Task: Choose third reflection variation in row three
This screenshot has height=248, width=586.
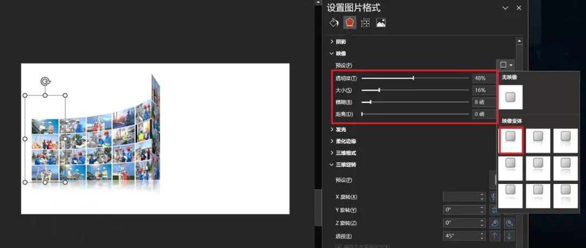Action: point(565,195)
